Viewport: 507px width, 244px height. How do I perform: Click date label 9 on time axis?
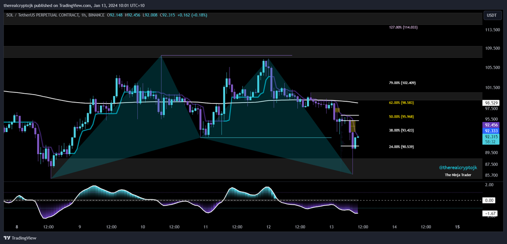click(80, 227)
